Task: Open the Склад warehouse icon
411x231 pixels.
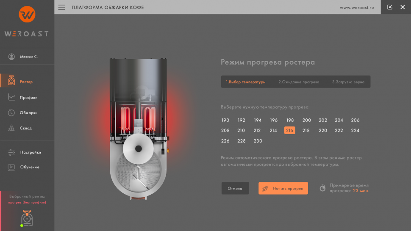Action: click(11, 128)
